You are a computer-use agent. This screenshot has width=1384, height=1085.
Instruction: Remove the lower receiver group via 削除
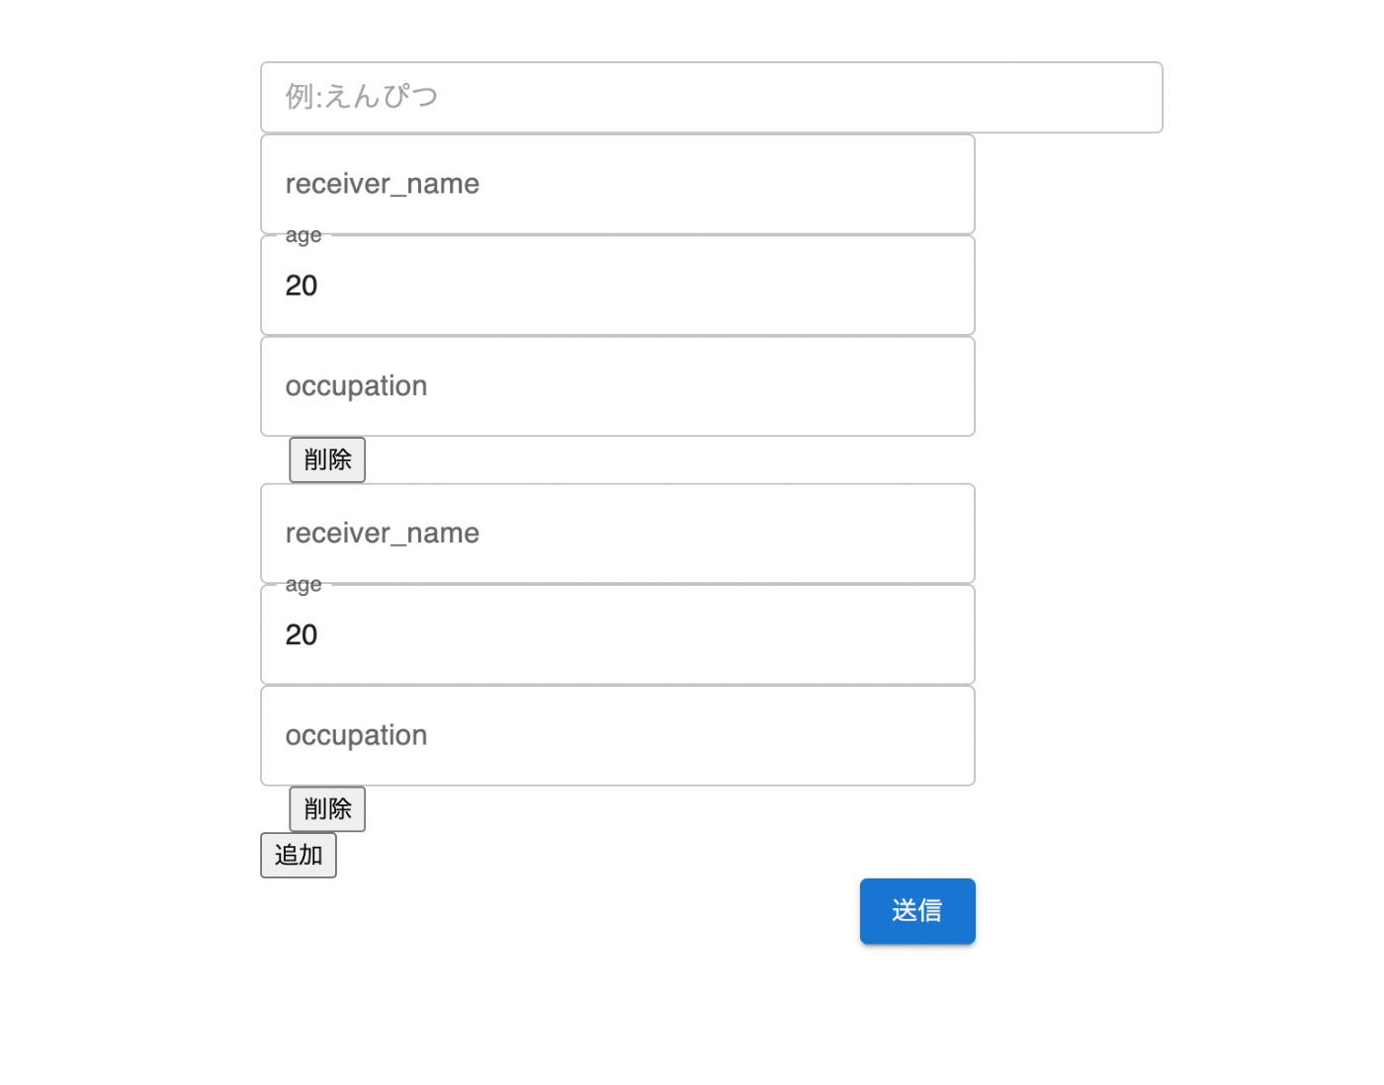point(327,809)
